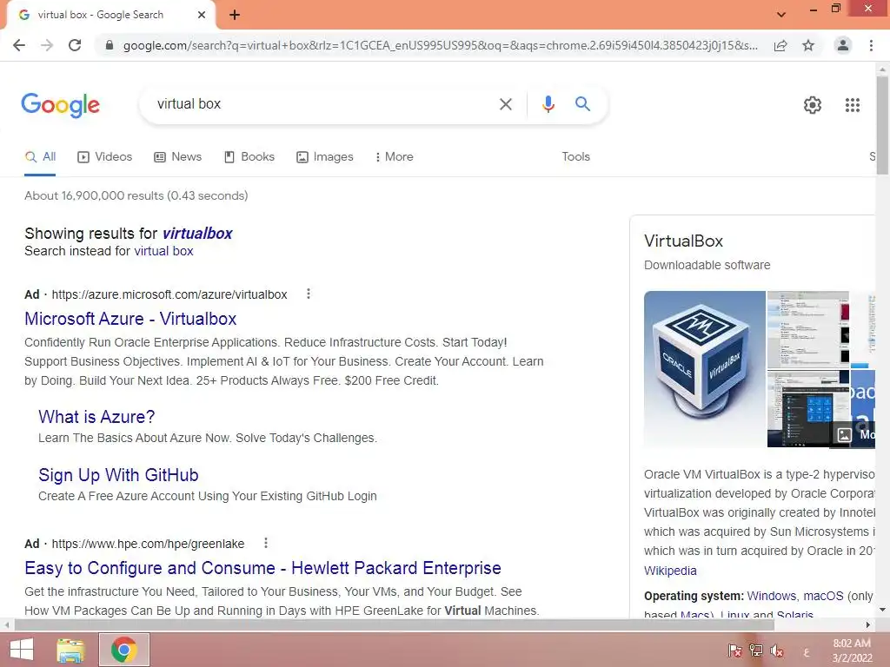Image resolution: width=890 pixels, height=667 pixels.
Task: Click Search instead for virtual box
Action: (163, 251)
